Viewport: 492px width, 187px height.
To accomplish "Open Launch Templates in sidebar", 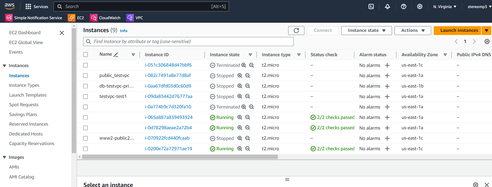I will (x=28, y=95).
